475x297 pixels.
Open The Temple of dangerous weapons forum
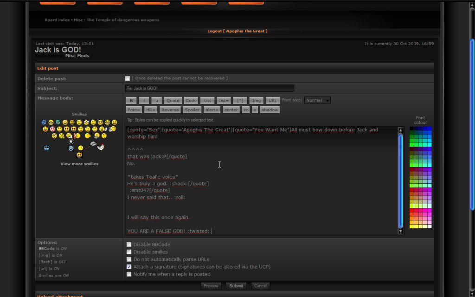click(123, 20)
